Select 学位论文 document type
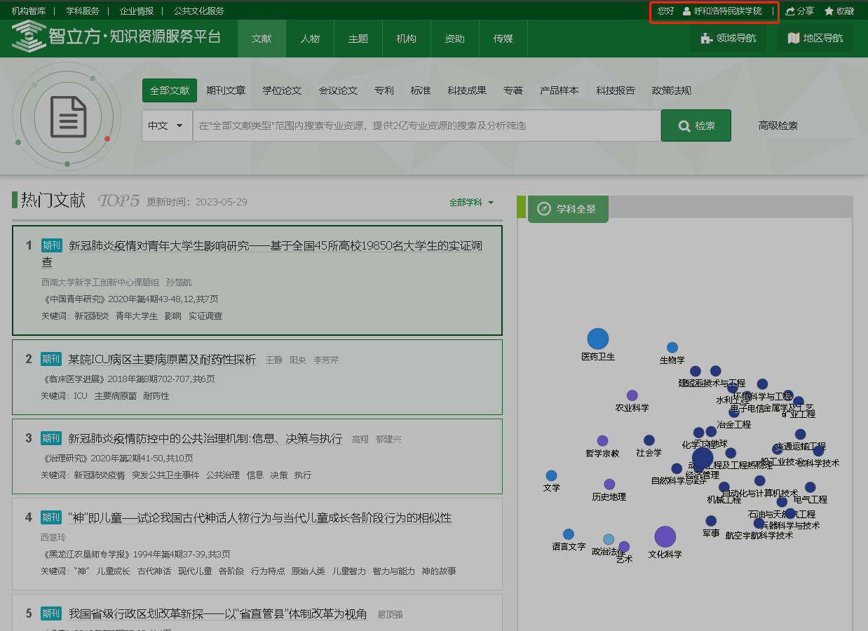The width and height of the screenshot is (868, 631). 282,90
